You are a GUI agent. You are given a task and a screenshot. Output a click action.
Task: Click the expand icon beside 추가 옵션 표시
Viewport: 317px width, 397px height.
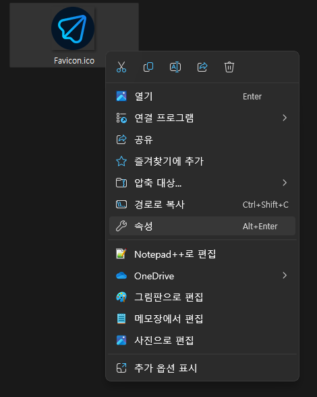point(121,368)
